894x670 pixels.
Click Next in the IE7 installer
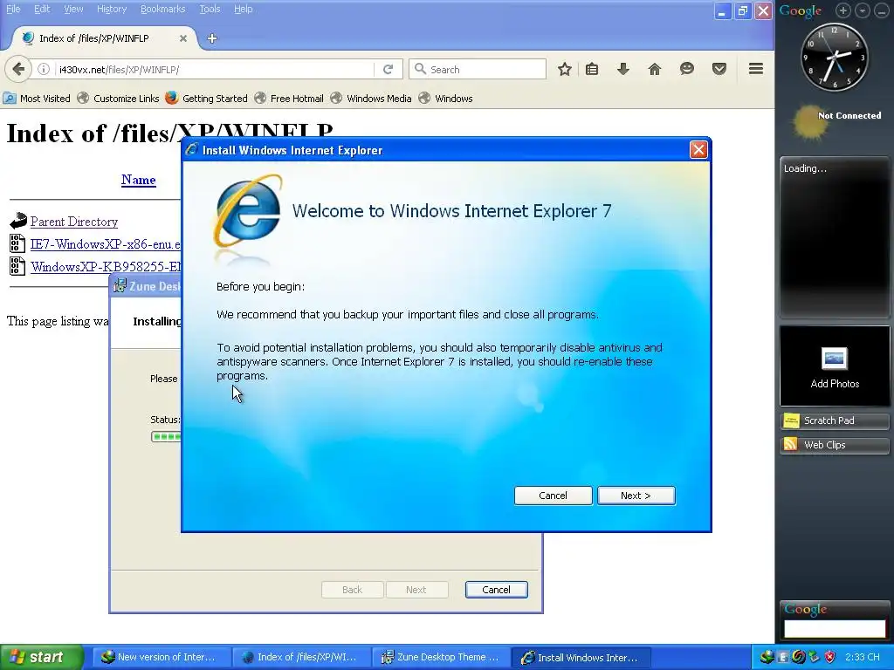[x=636, y=496]
